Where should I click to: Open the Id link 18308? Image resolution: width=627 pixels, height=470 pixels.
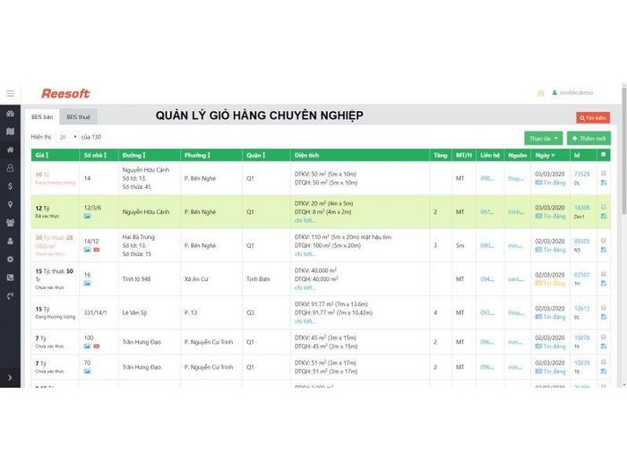582,208
